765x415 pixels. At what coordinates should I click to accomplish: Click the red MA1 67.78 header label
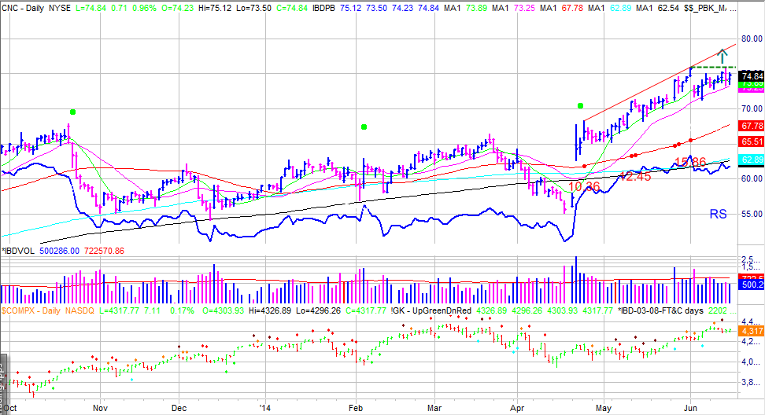tap(560, 9)
